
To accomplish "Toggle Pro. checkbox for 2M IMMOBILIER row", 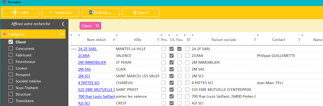I will point(164,62).
